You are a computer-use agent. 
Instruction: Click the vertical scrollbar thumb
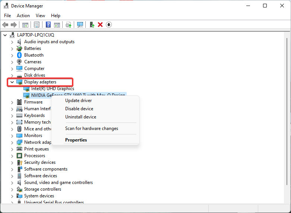287,111
